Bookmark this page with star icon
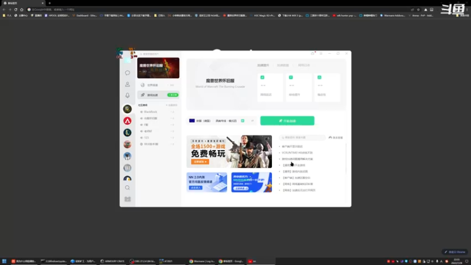471x265 pixels. (418, 9)
